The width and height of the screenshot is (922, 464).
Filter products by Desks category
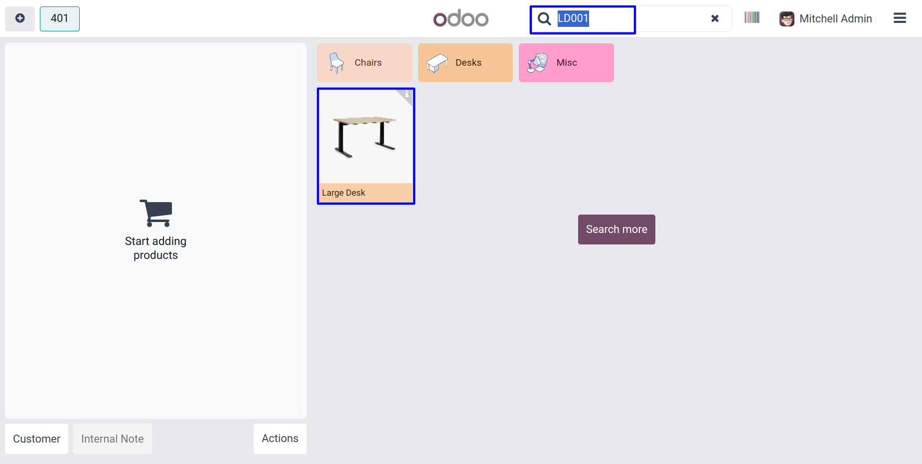pos(465,63)
